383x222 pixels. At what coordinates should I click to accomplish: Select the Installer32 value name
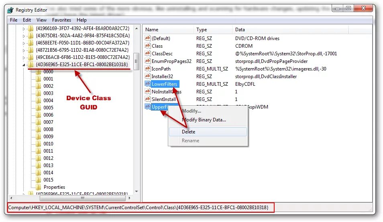tap(162, 76)
